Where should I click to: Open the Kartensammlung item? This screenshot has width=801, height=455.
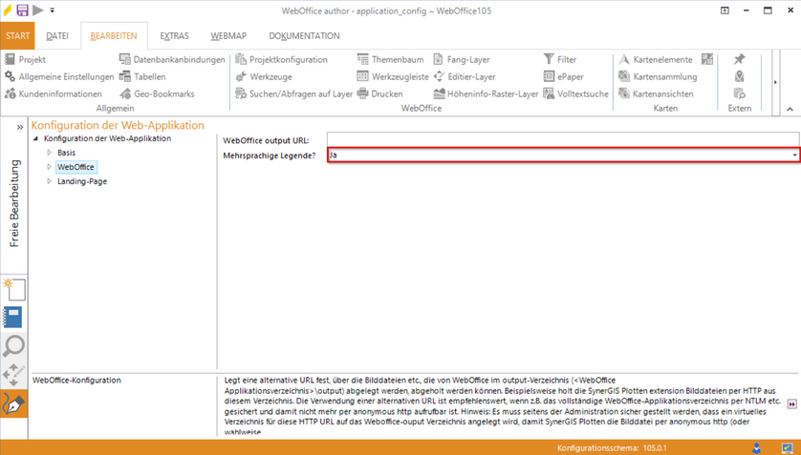[x=665, y=76]
